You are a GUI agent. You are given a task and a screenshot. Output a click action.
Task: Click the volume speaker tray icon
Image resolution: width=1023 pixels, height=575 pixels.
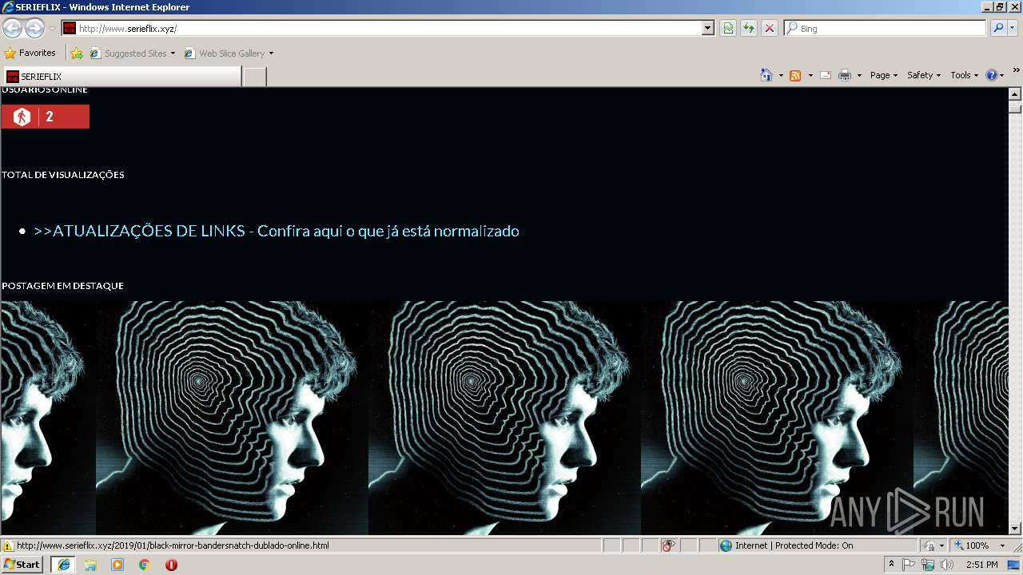pyautogui.click(x=947, y=565)
